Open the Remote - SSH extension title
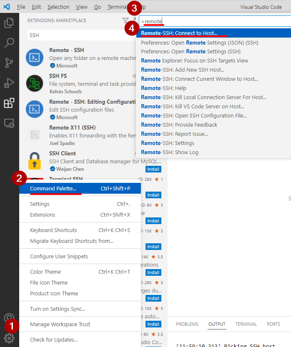The width and height of the screenshot is (291, 347). coord(66,50)
